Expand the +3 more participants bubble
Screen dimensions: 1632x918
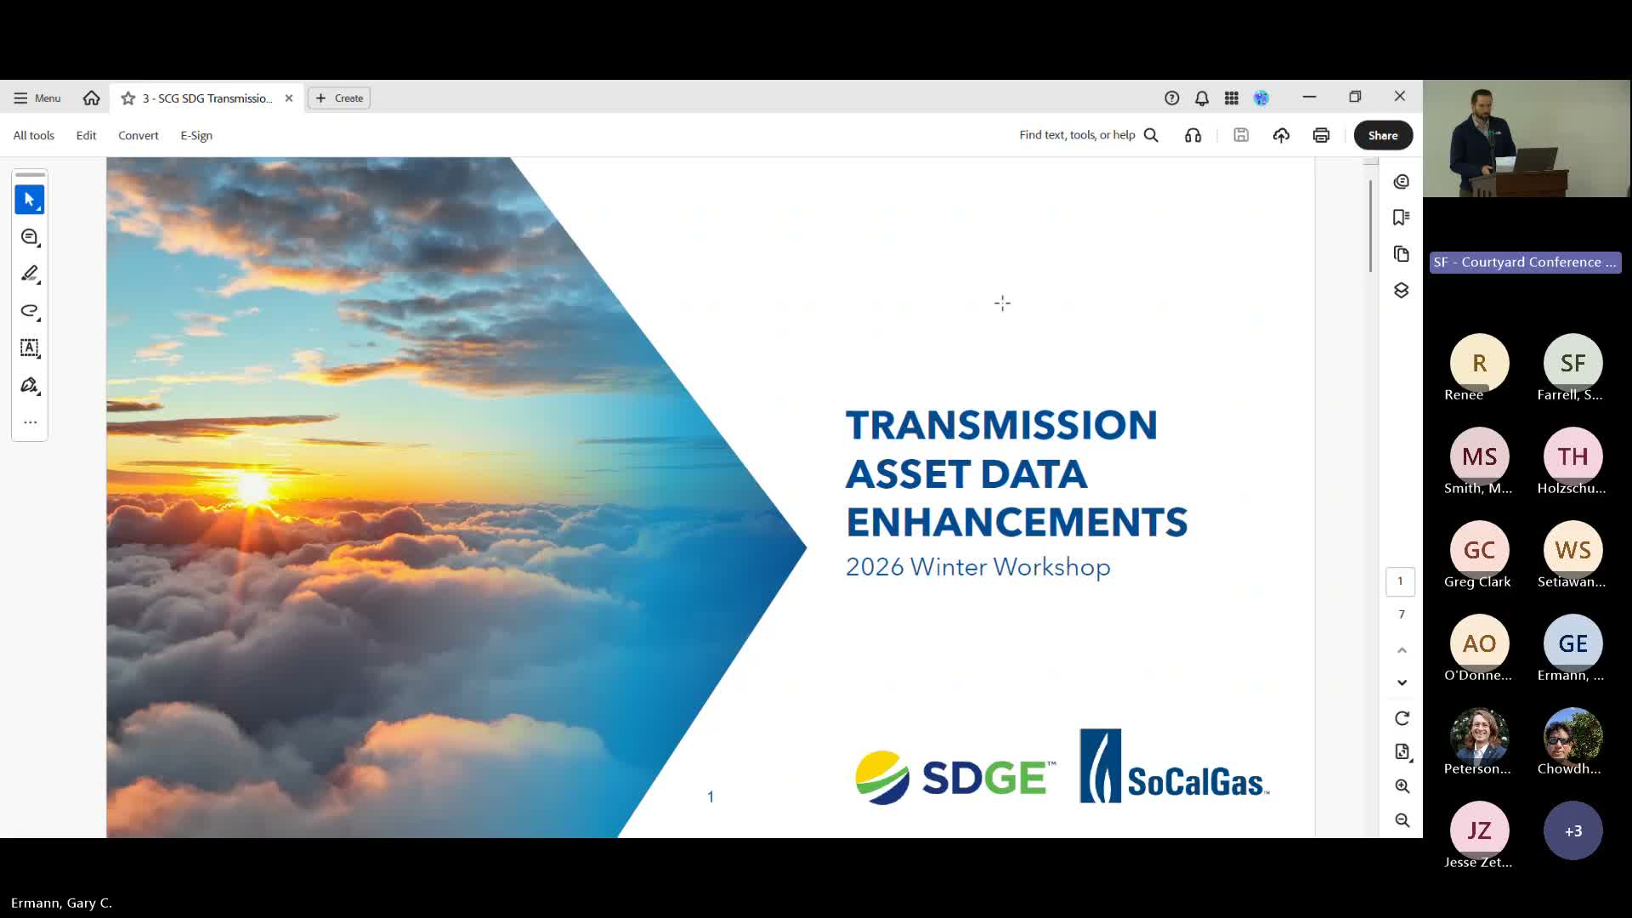pyautogui.click(x=1572, y=830)
